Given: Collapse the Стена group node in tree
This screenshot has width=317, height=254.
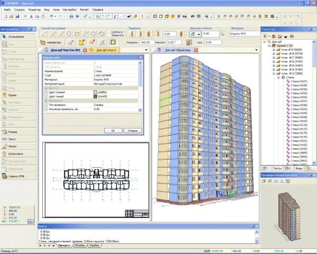Looking at the screenshot, I should pos(278,77).
